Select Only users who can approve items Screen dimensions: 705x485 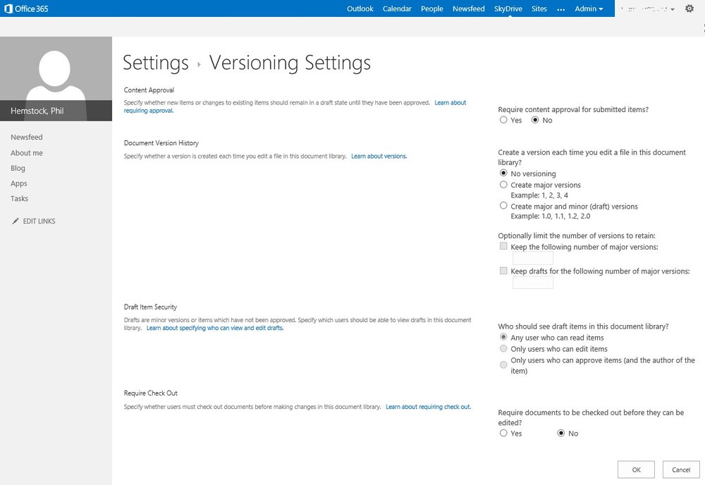coord(503,364)
